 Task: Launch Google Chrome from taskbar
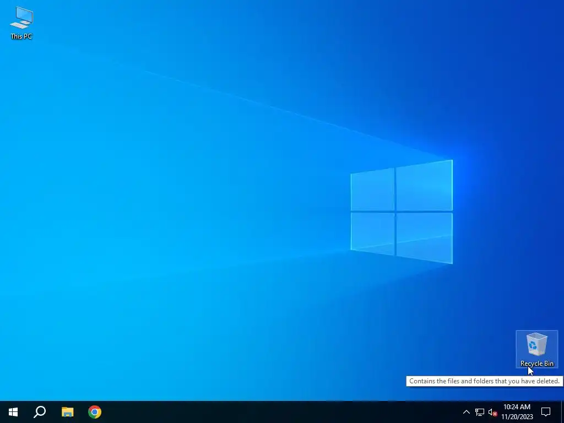tap(95, 412)
